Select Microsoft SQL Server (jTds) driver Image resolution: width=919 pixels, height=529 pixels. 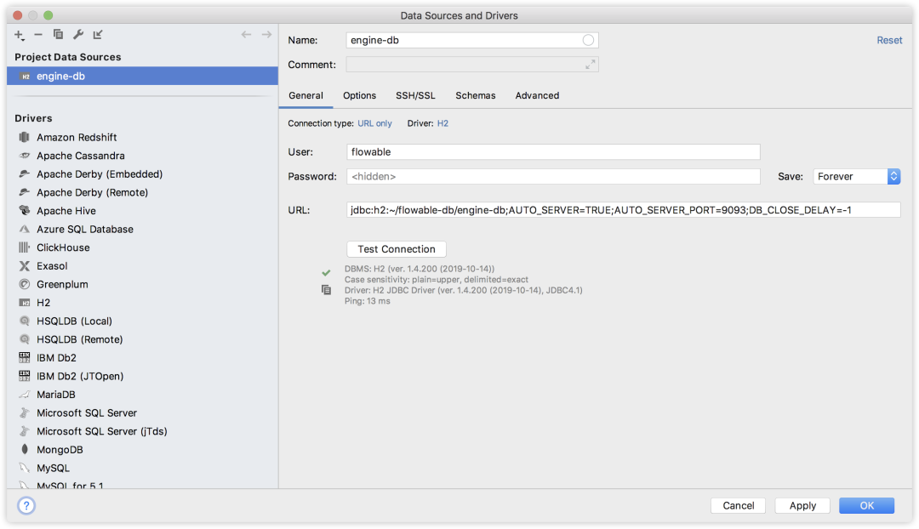pyautogui.click(x=142, y=431)
